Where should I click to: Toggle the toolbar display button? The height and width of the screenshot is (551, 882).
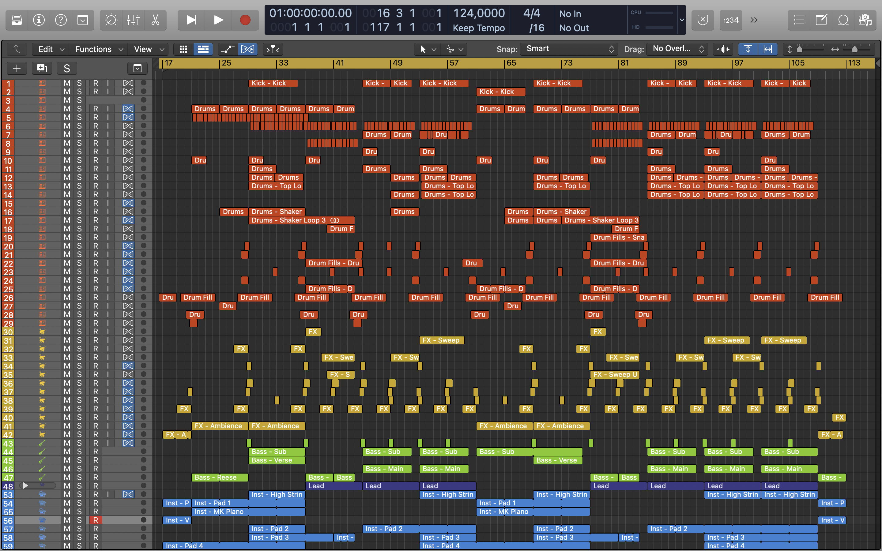click(83, 20)
